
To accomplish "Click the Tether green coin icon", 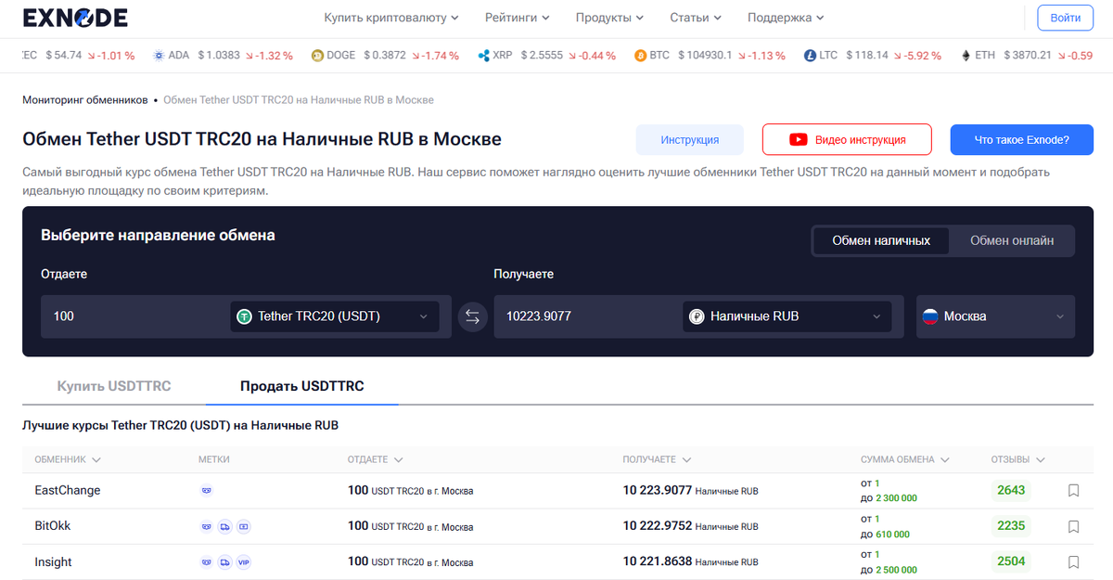I will point(245,316).
